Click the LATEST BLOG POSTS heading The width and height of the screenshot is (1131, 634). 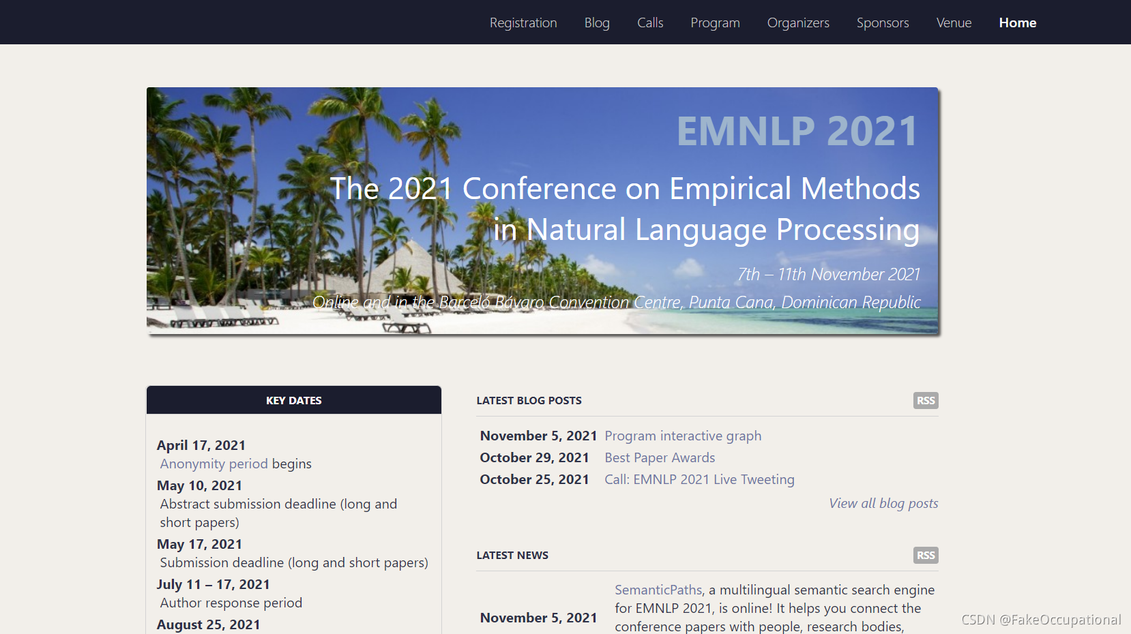tap(529, 400)
